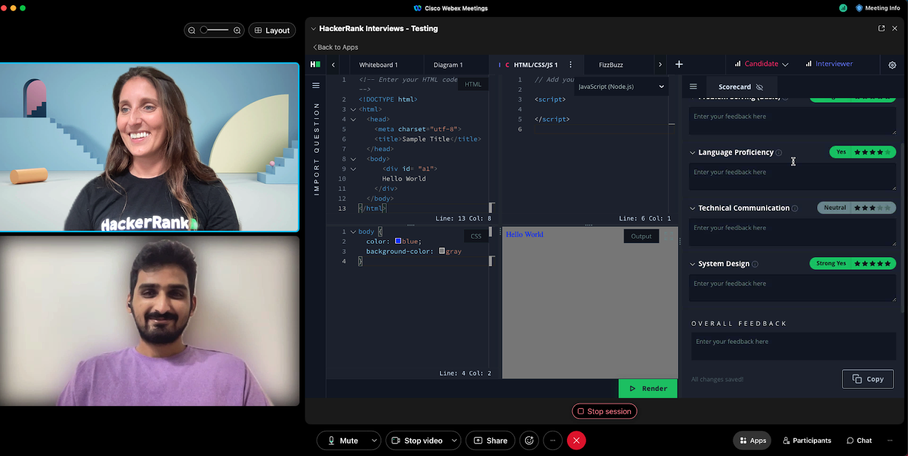Adjust the video zoom slider
Image resolution: width=908 pixels, height=456 pixels.
214,30
